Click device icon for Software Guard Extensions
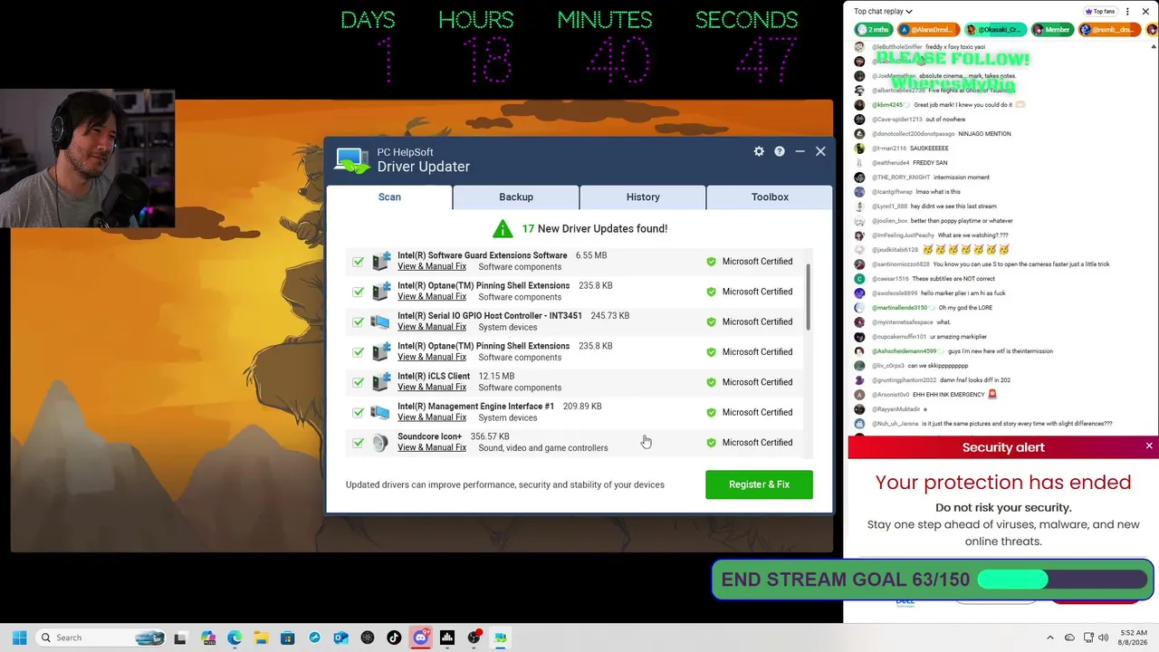The width and height of the screenshot is (1159, 652). 381,261
